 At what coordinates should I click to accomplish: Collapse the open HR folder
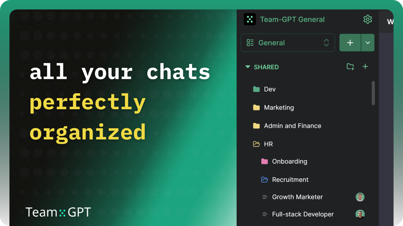[x=263, y=144]
